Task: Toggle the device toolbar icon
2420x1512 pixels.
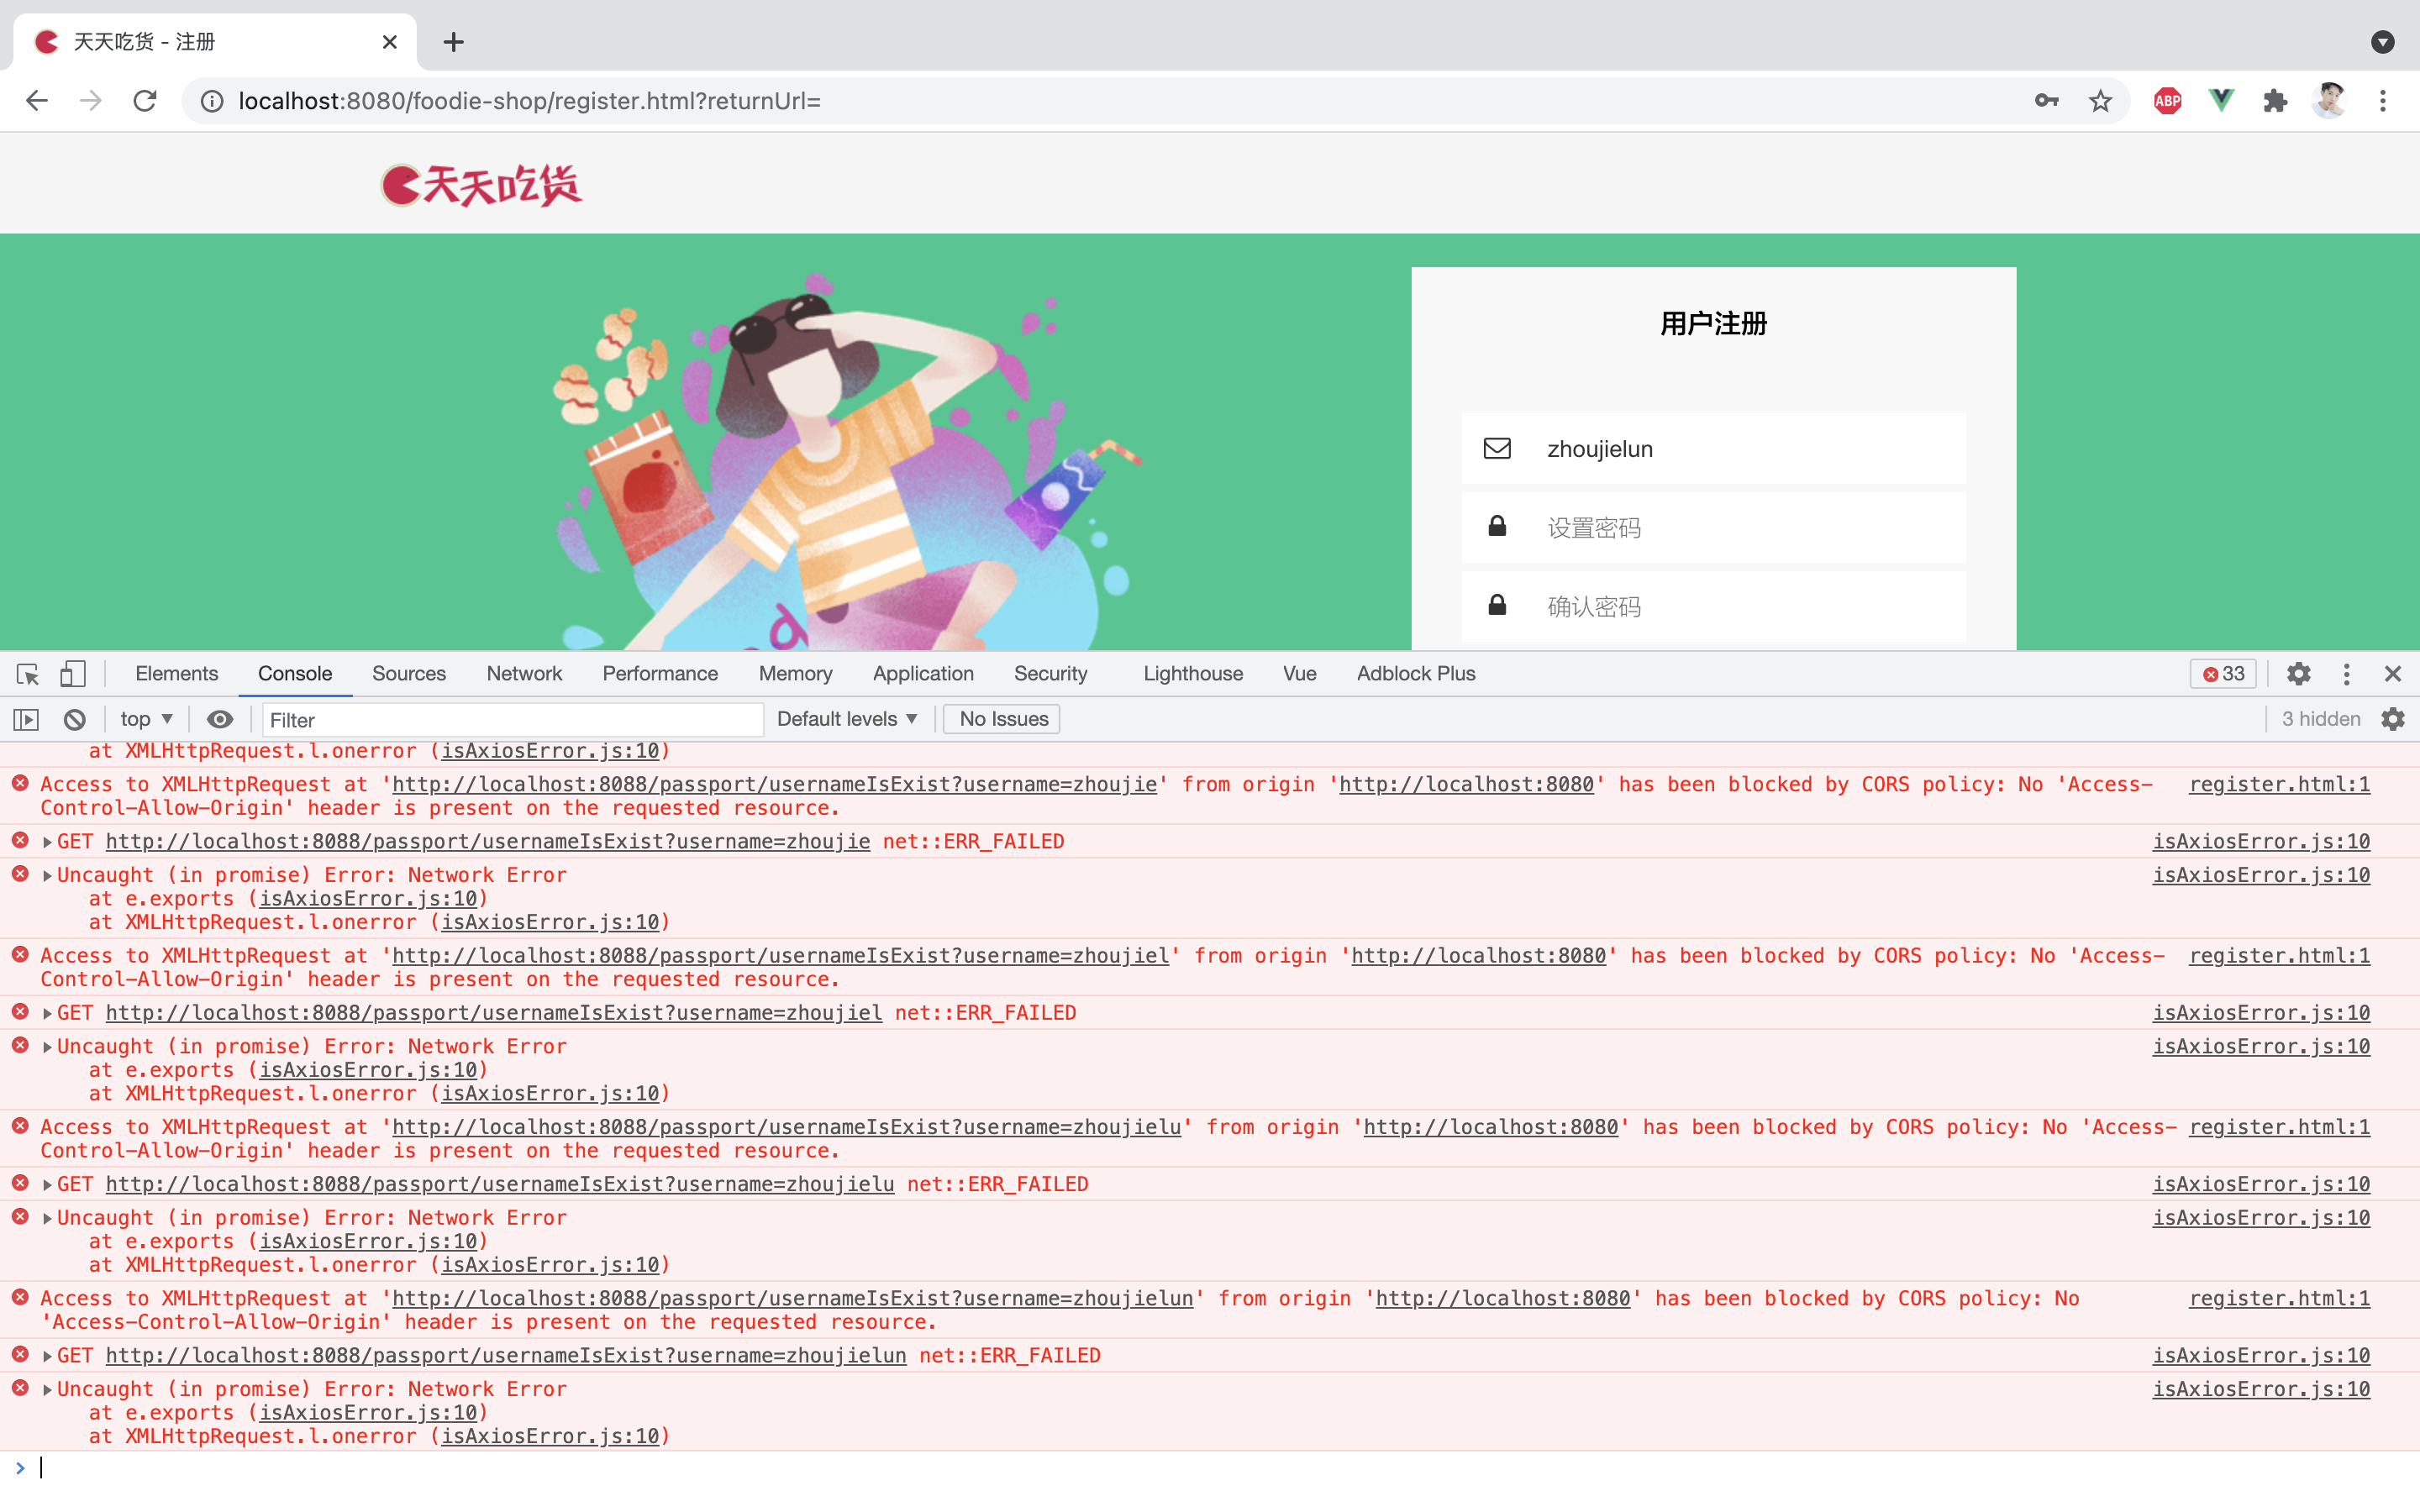Action: tap(72, 674)
